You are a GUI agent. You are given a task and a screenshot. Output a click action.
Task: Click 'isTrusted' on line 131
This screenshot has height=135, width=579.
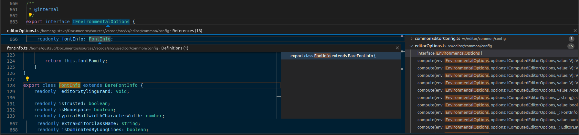click(71, 104)
